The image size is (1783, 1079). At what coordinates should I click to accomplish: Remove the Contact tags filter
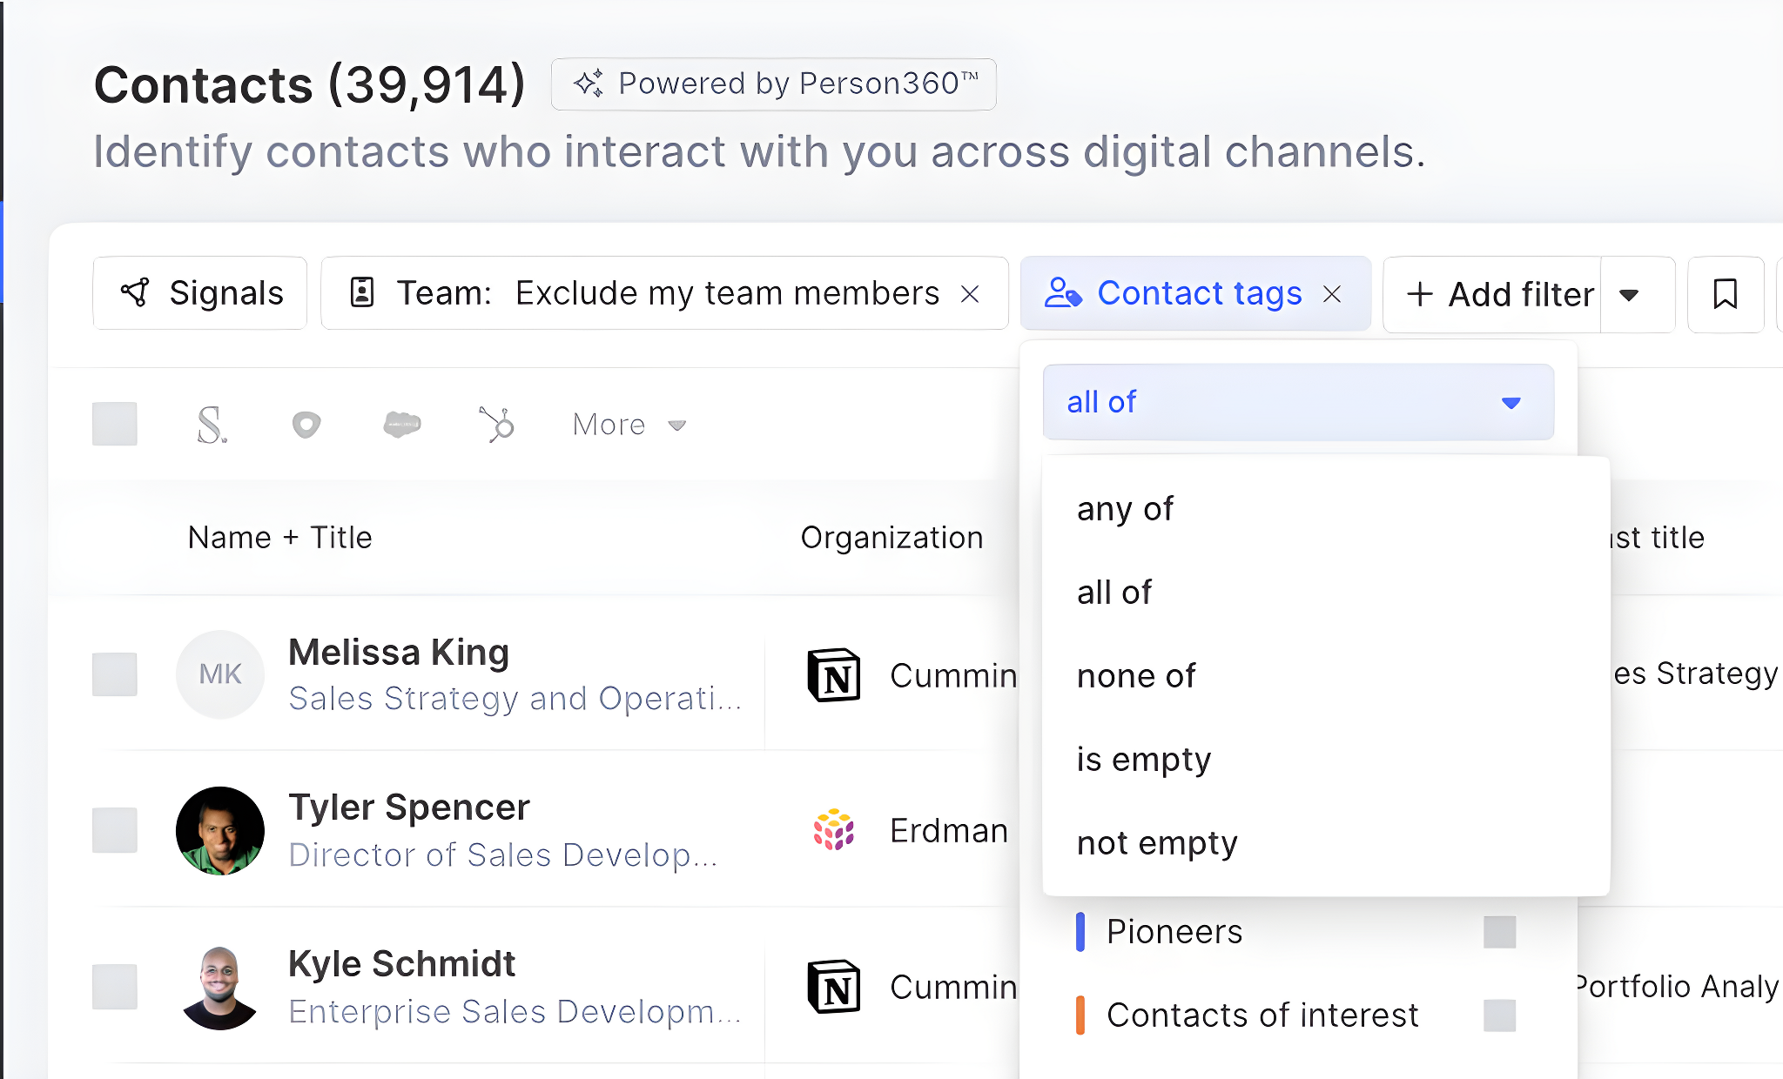pyautogui.click(x=1332, y=294)
